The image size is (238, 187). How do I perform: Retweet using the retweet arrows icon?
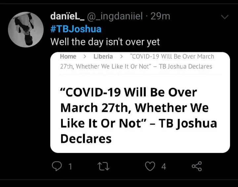[103, 166]
